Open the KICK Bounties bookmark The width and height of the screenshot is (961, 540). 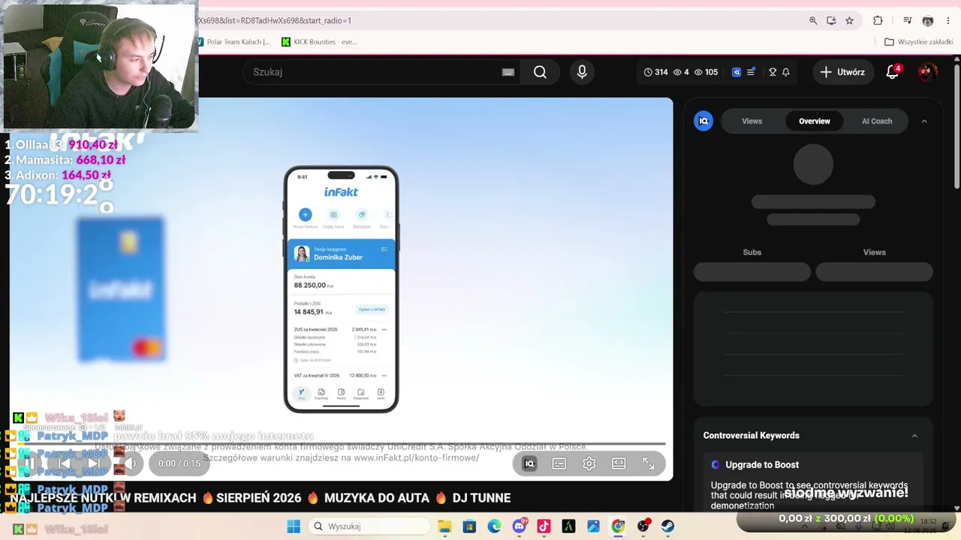tap(319, 42)
